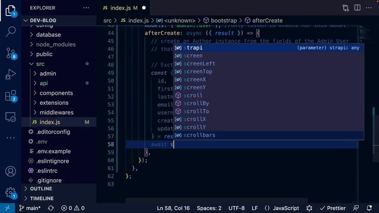The height and width of the screenshot is (213, 379).
Task: Click the Ln 58, Col 16 indicator
Action: tap(173, 208)
